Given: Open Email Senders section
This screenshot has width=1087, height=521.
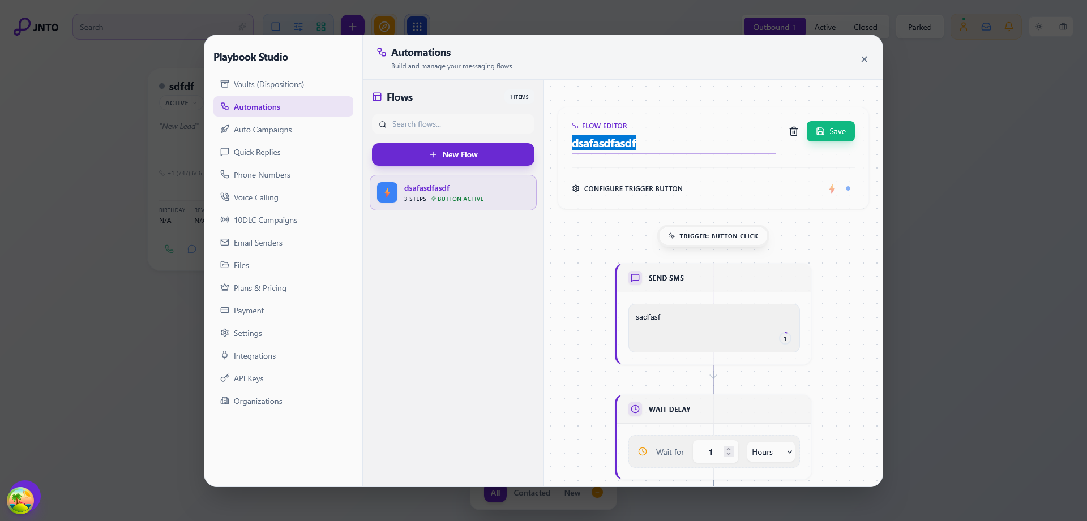Looking at the screenshot, I should [283, 243].
